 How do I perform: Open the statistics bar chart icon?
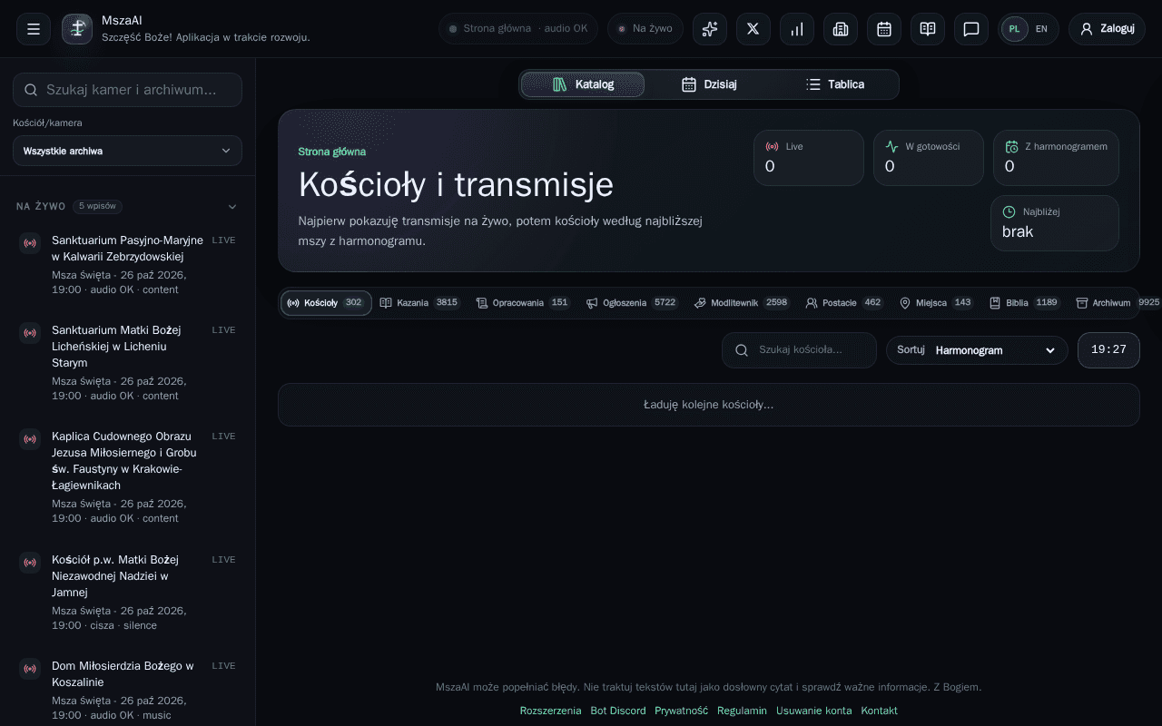[797, 29]
